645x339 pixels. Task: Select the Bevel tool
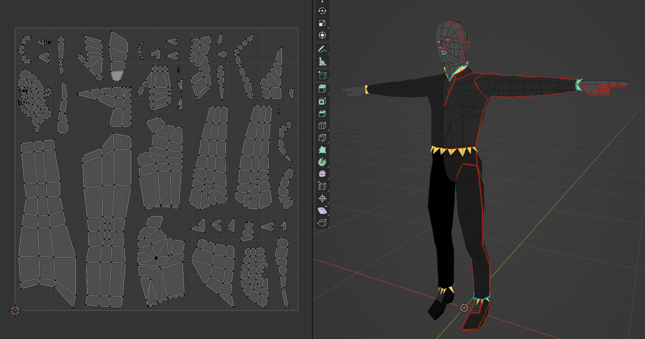[x=322, y=114]
